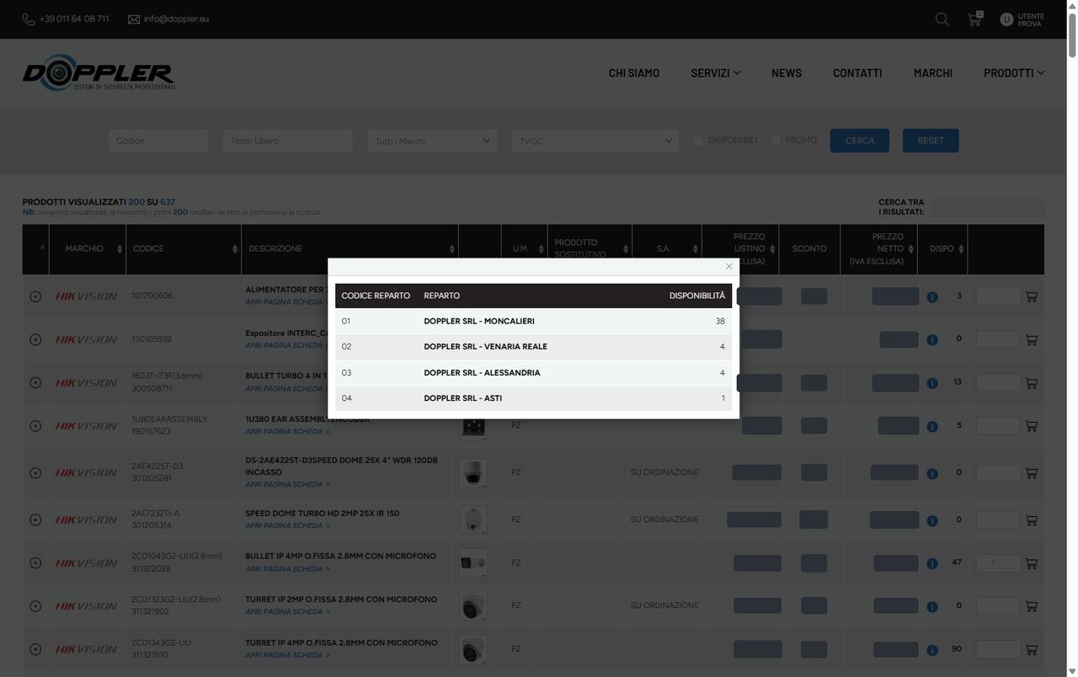The height and width of the screenshot is (677, 1078).
Task: Expand details for product 150105939 row
Action: tap(35, 339)
